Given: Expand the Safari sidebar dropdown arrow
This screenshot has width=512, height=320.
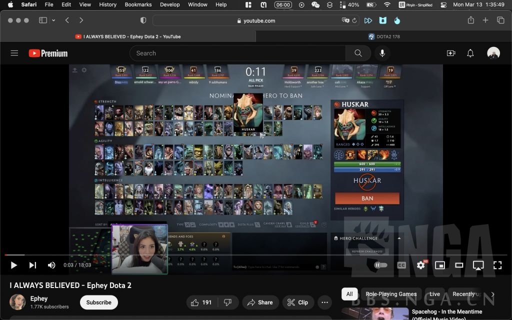Looking at the screenshot, I should click(53, 20).
